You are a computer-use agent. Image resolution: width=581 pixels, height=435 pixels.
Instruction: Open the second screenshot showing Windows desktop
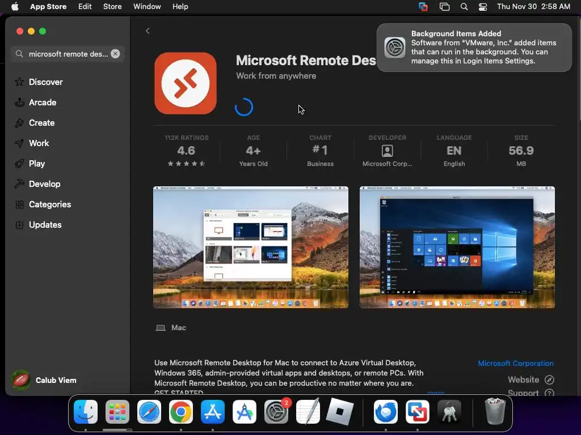[457, 247]
